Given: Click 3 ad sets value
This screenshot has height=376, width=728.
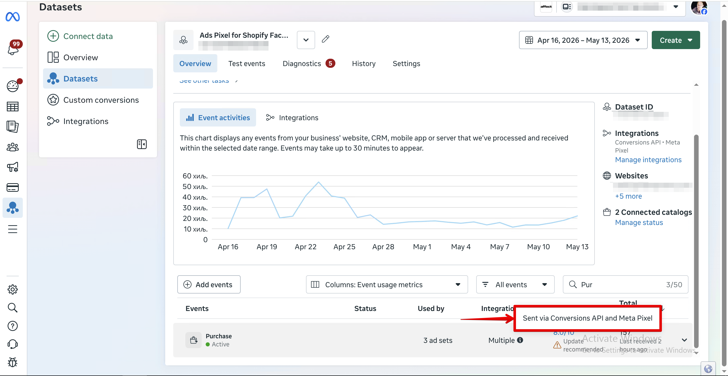Looking at the screenshot, I should click(x=437, y=340).
